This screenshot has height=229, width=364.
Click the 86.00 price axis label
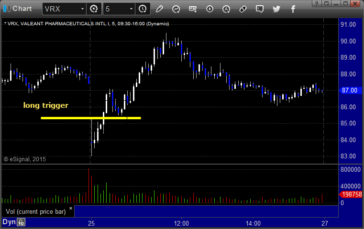tap(348, 107)
